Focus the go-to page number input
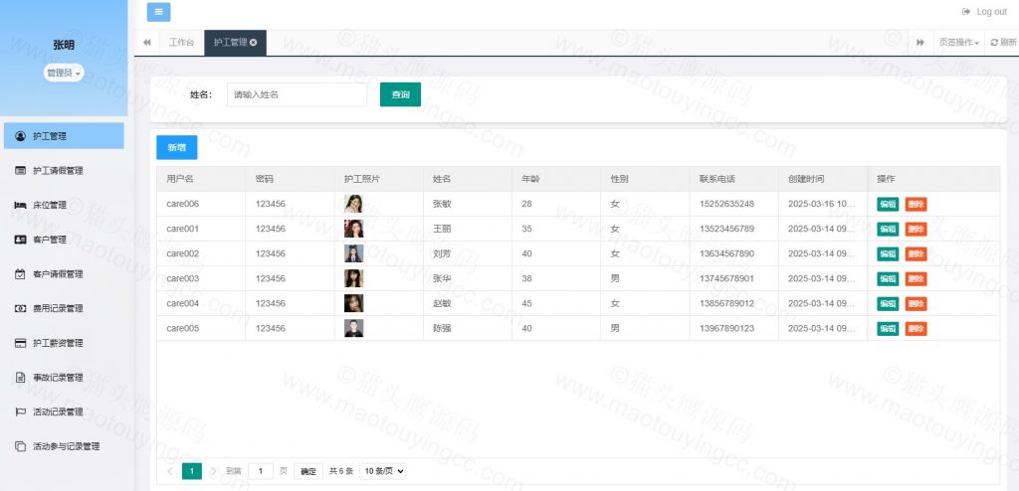This screenshot has height=491, width=1019. (x=261, y=471)
